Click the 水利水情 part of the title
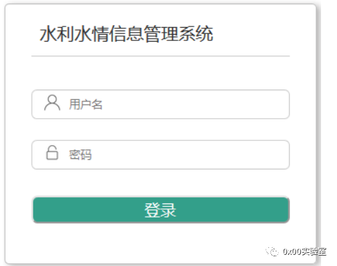 point(74,34)
